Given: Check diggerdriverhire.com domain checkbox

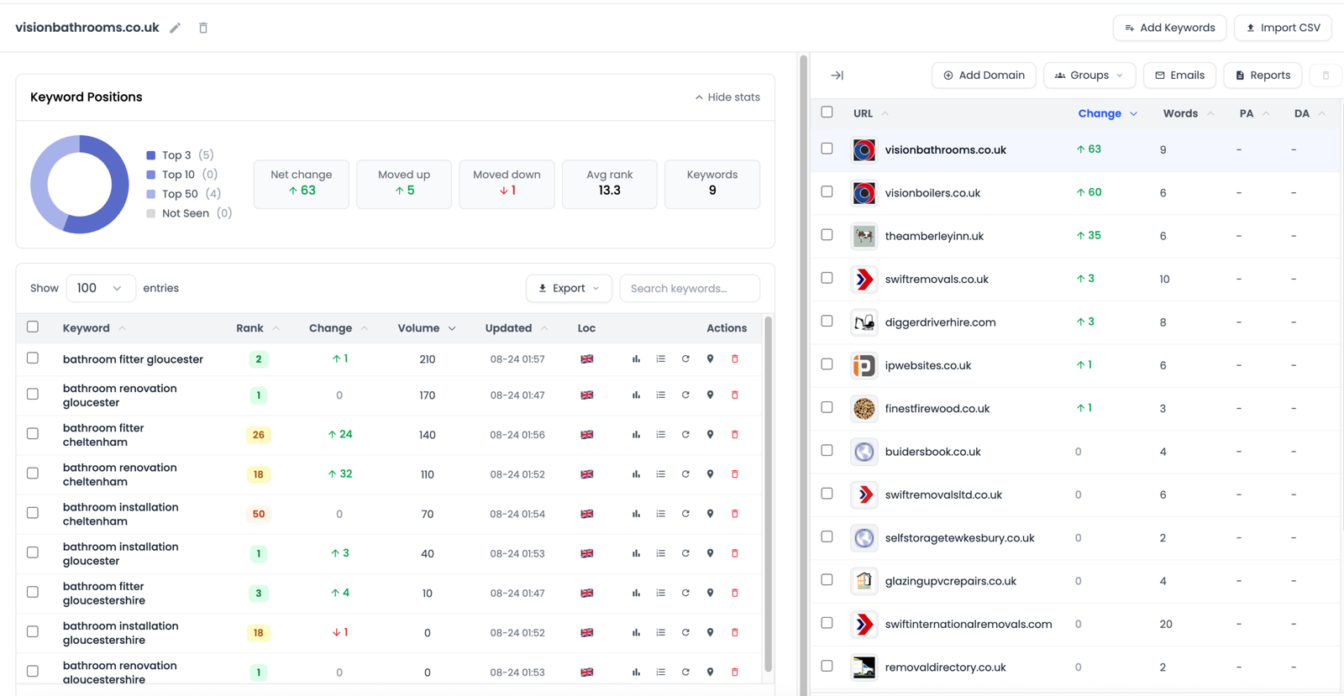Looking at the screenshot, I should coord(827,322).
